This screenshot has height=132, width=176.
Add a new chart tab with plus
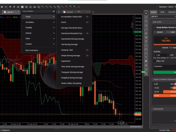93,12
